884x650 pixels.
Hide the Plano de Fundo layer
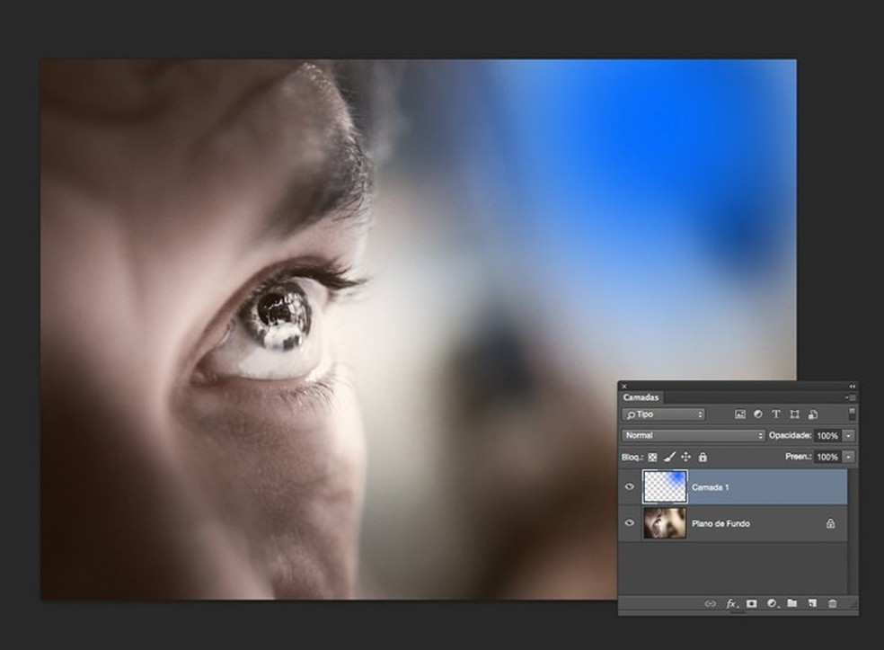click(x=630, y=523)
